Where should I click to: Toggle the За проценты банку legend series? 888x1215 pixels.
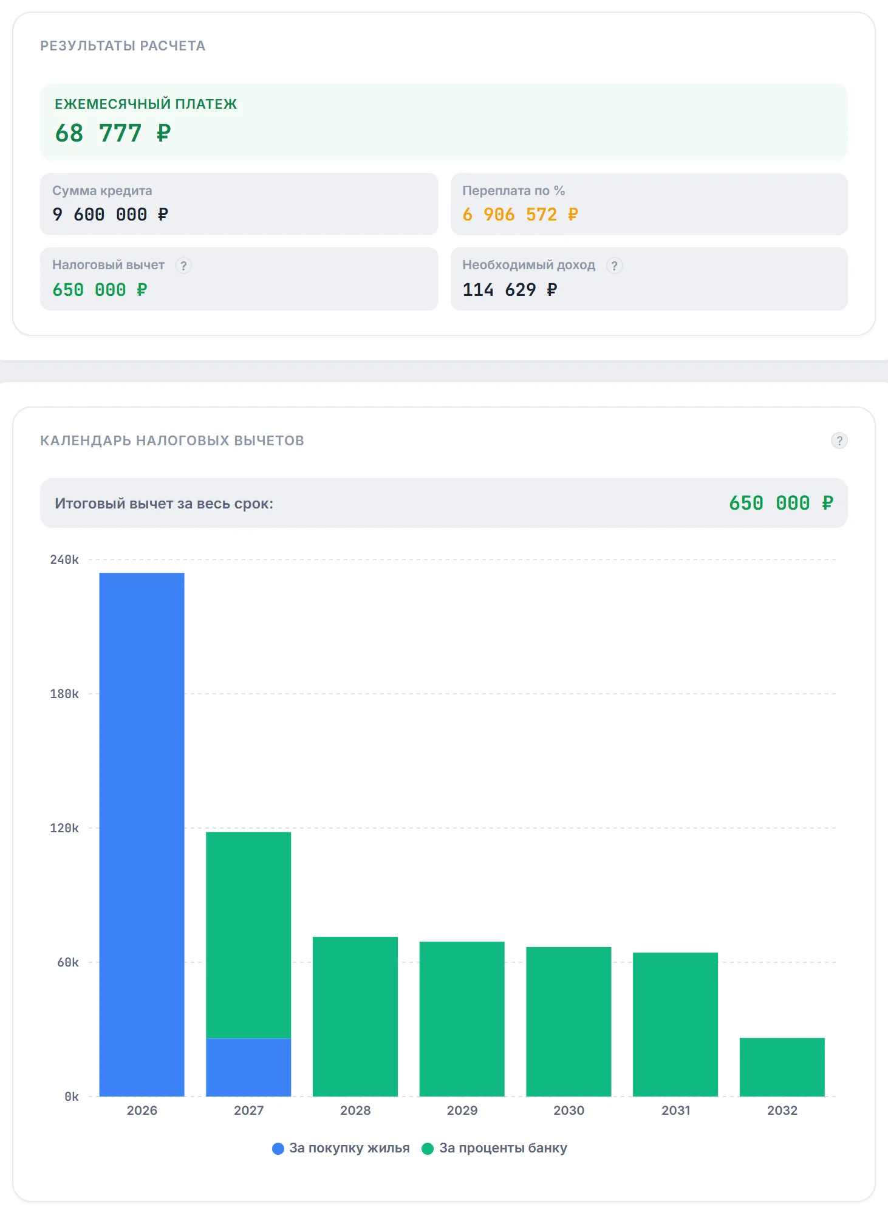pyautogui.click(x=494, y=1148)
